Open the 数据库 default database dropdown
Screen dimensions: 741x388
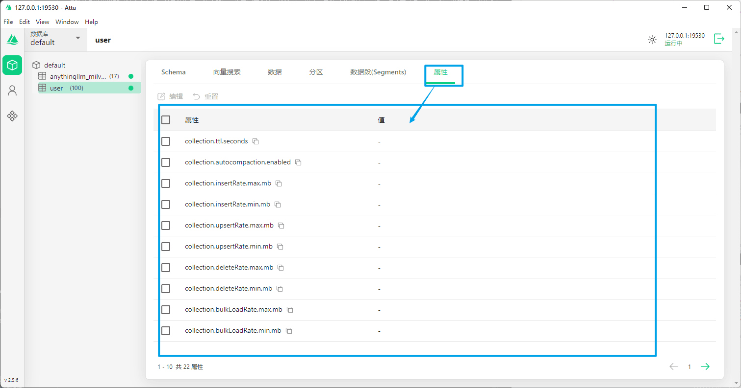point(55,39)
